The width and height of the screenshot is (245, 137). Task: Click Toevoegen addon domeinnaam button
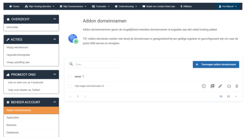pyautogui.click(x=216, y=64)
